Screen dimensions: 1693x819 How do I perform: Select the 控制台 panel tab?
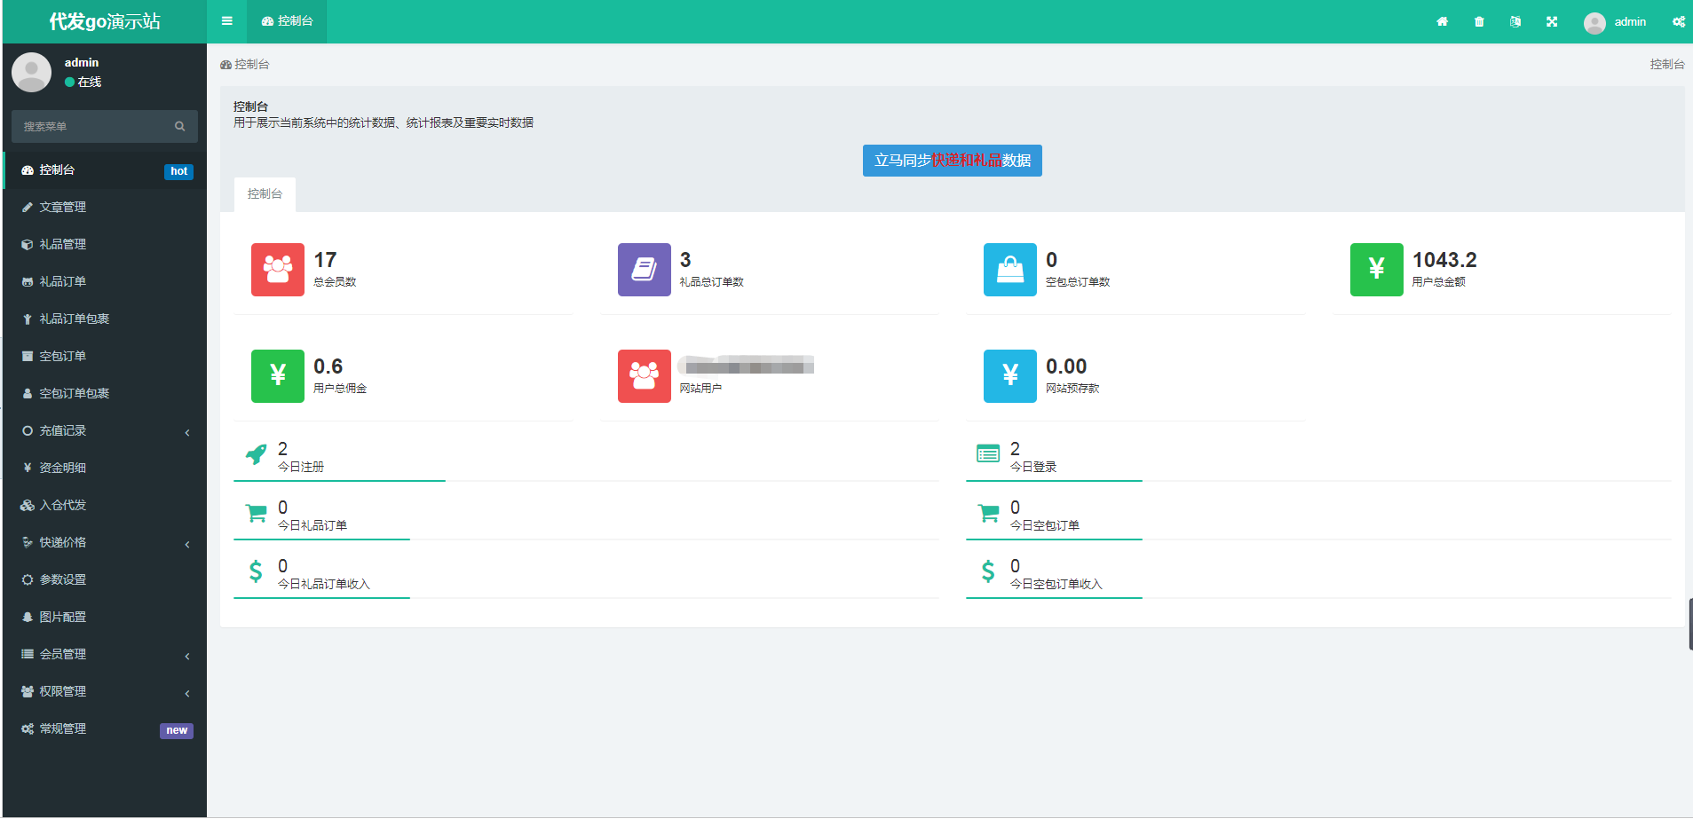[x=265, y=194]
